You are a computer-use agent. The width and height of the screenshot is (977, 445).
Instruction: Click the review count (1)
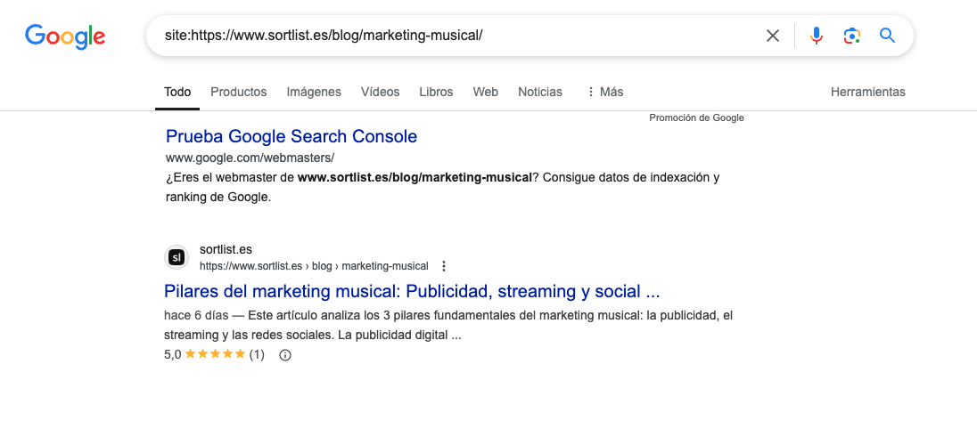[x=257, y=355]
